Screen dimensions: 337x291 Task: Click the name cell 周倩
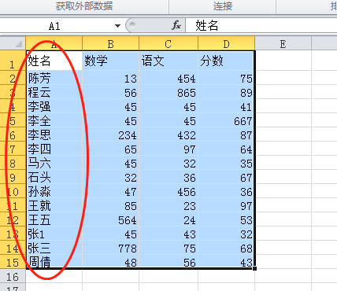click(x=54, y=261)
